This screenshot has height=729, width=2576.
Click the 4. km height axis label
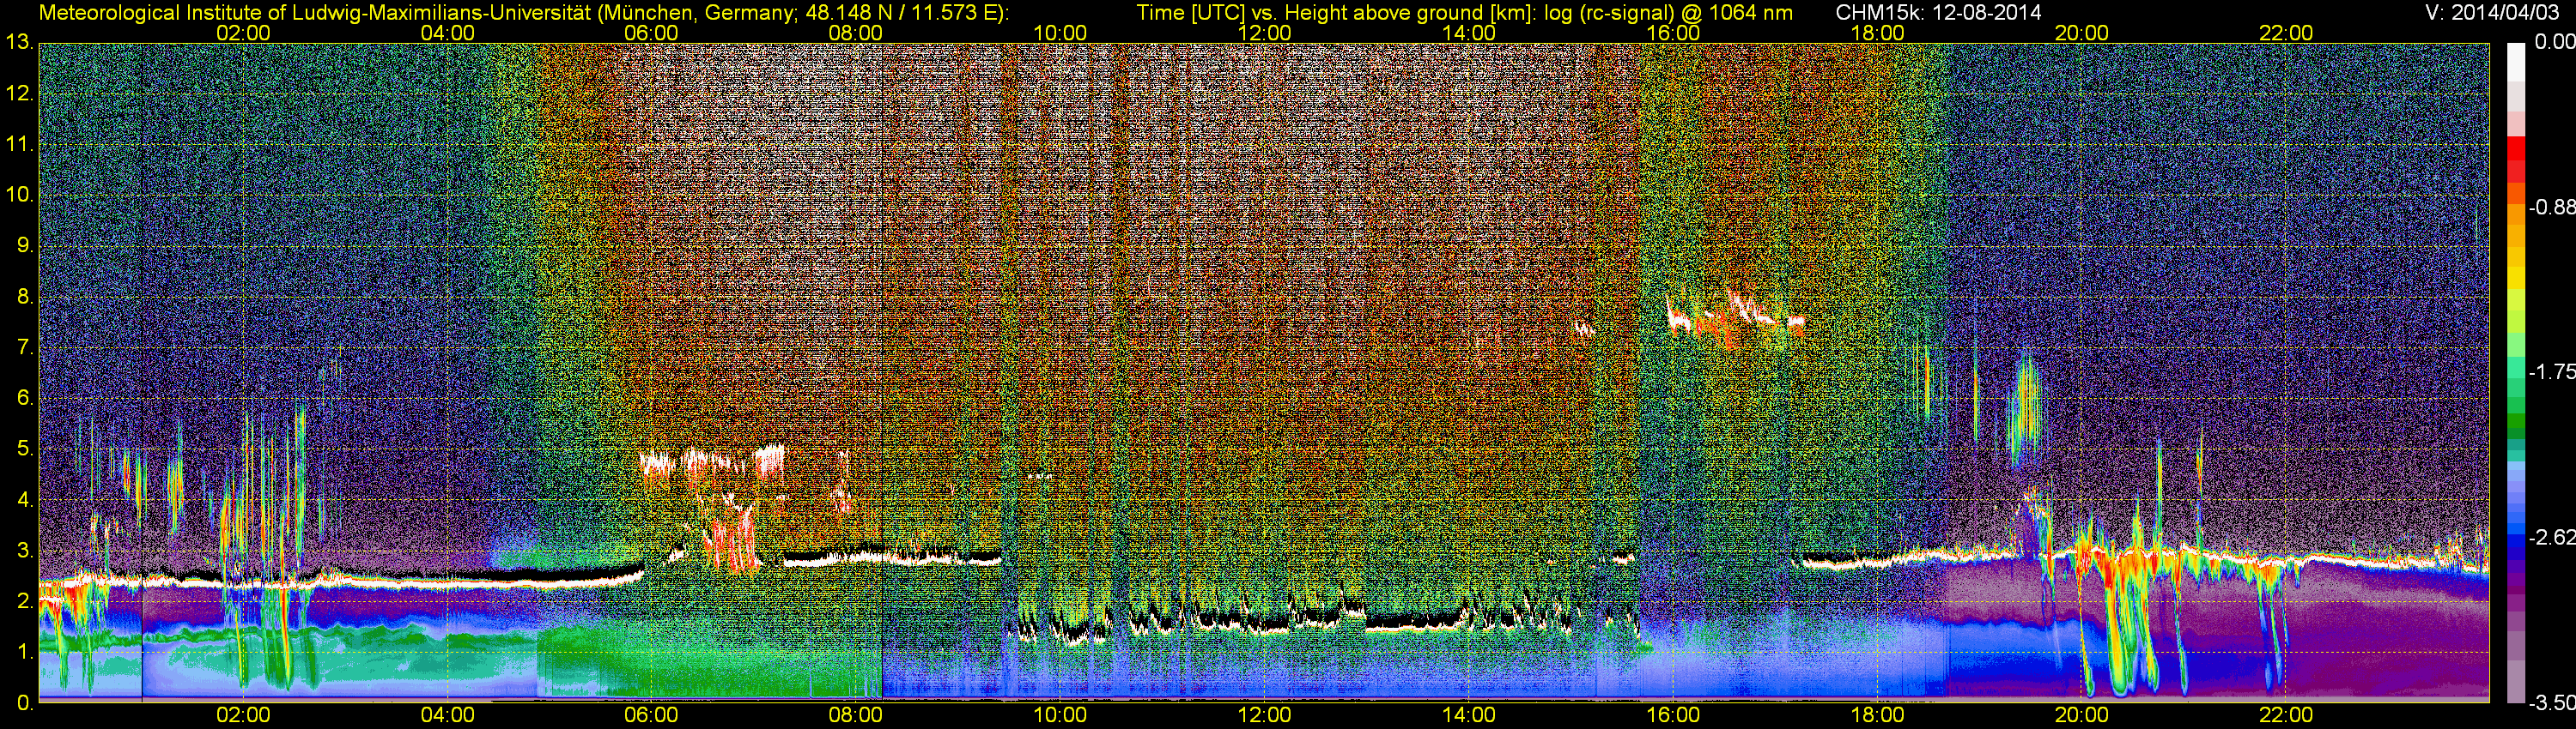(24, 499)
